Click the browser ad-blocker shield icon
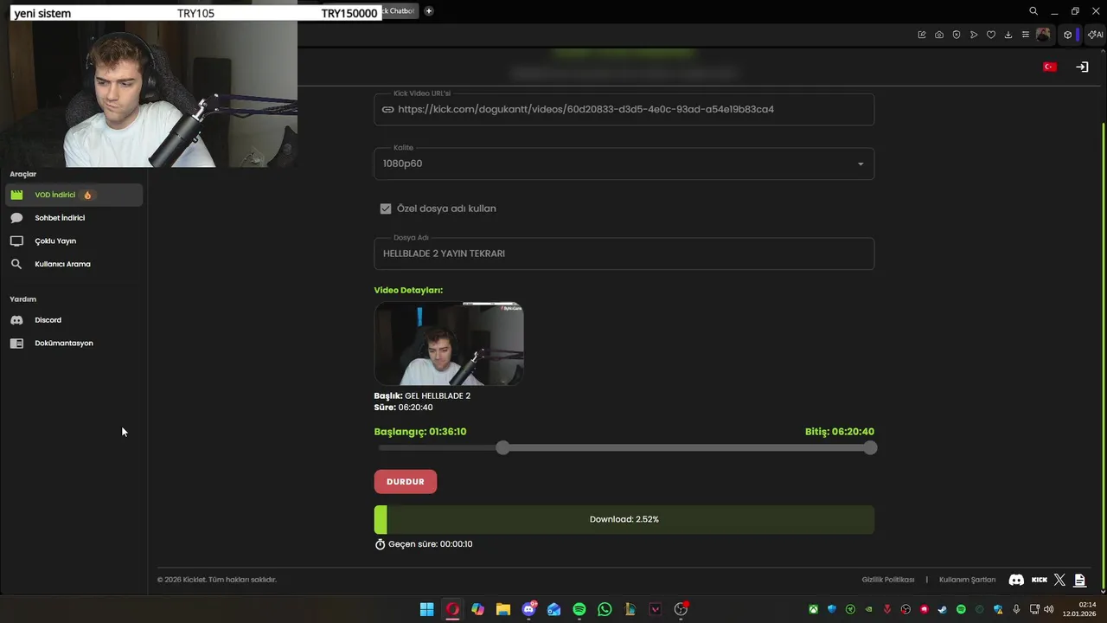Image resolution: width=1107 pixels, height=623 pixels. 957,35
